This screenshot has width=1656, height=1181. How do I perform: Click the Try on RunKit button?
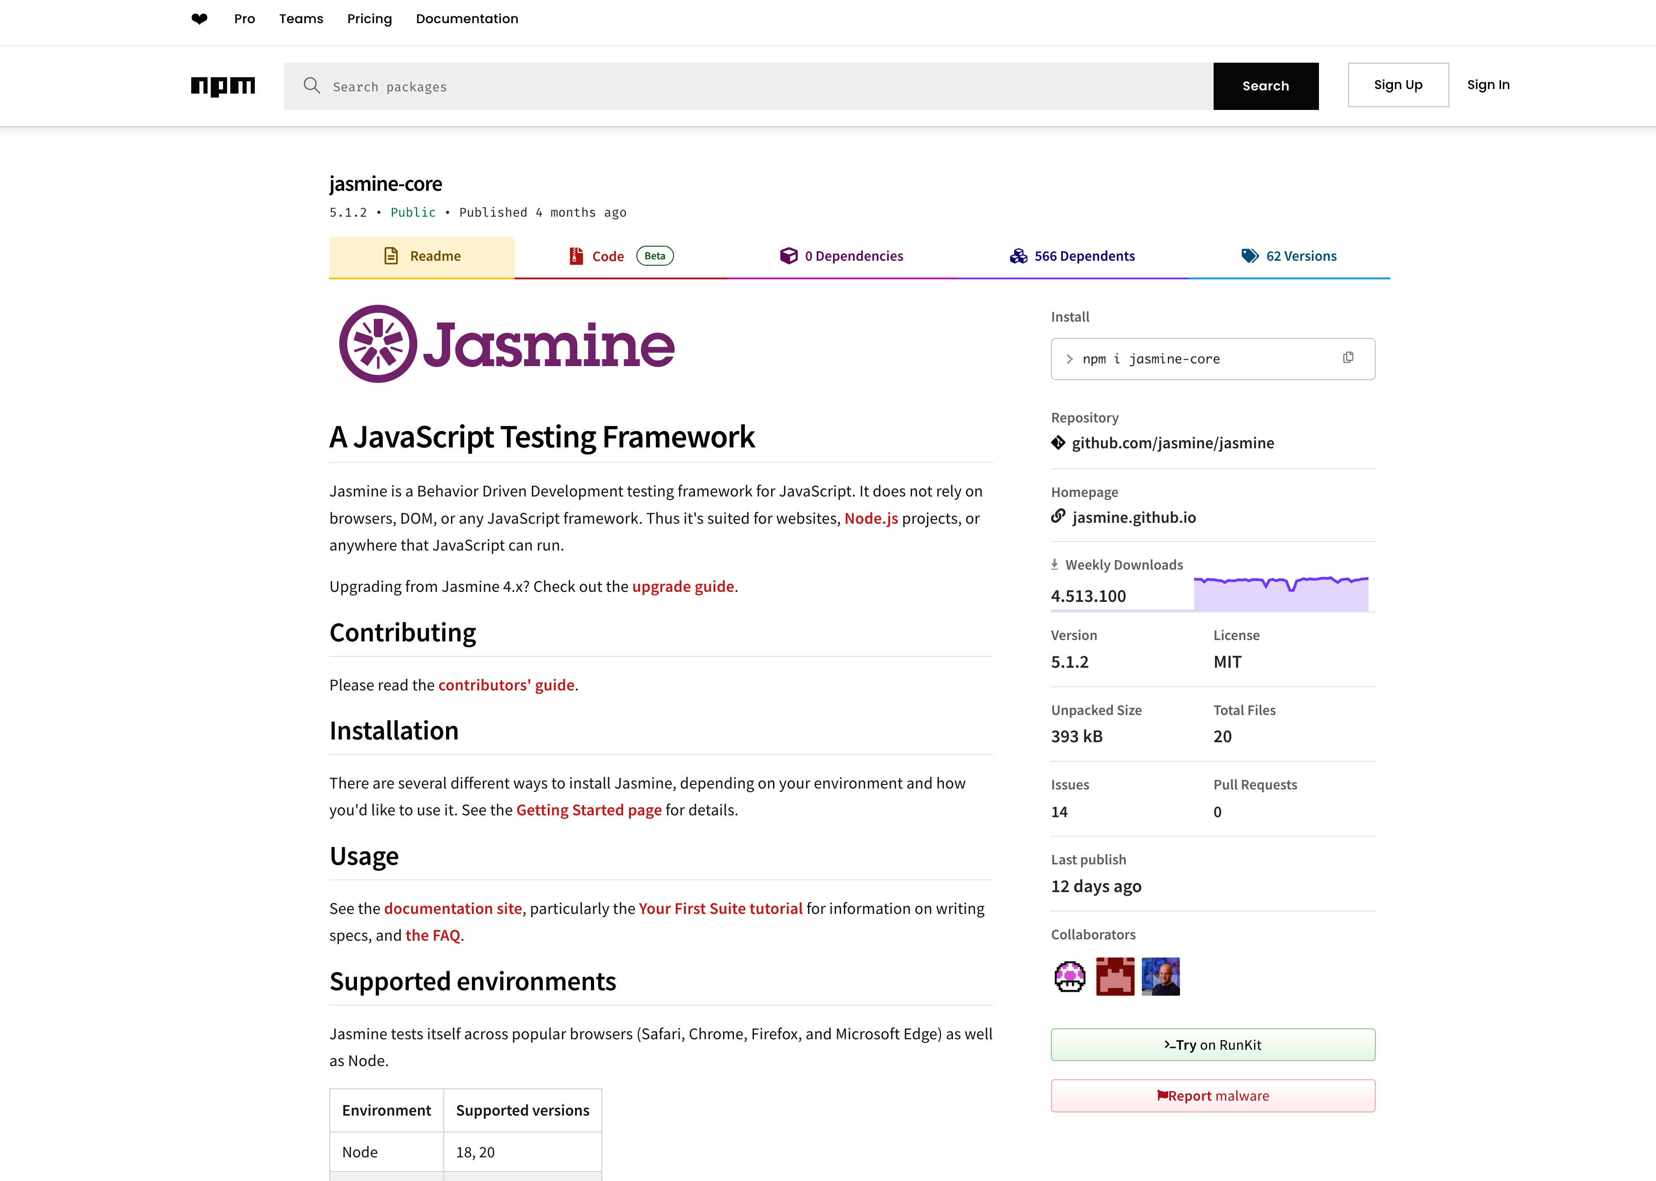[1213, 1045]
